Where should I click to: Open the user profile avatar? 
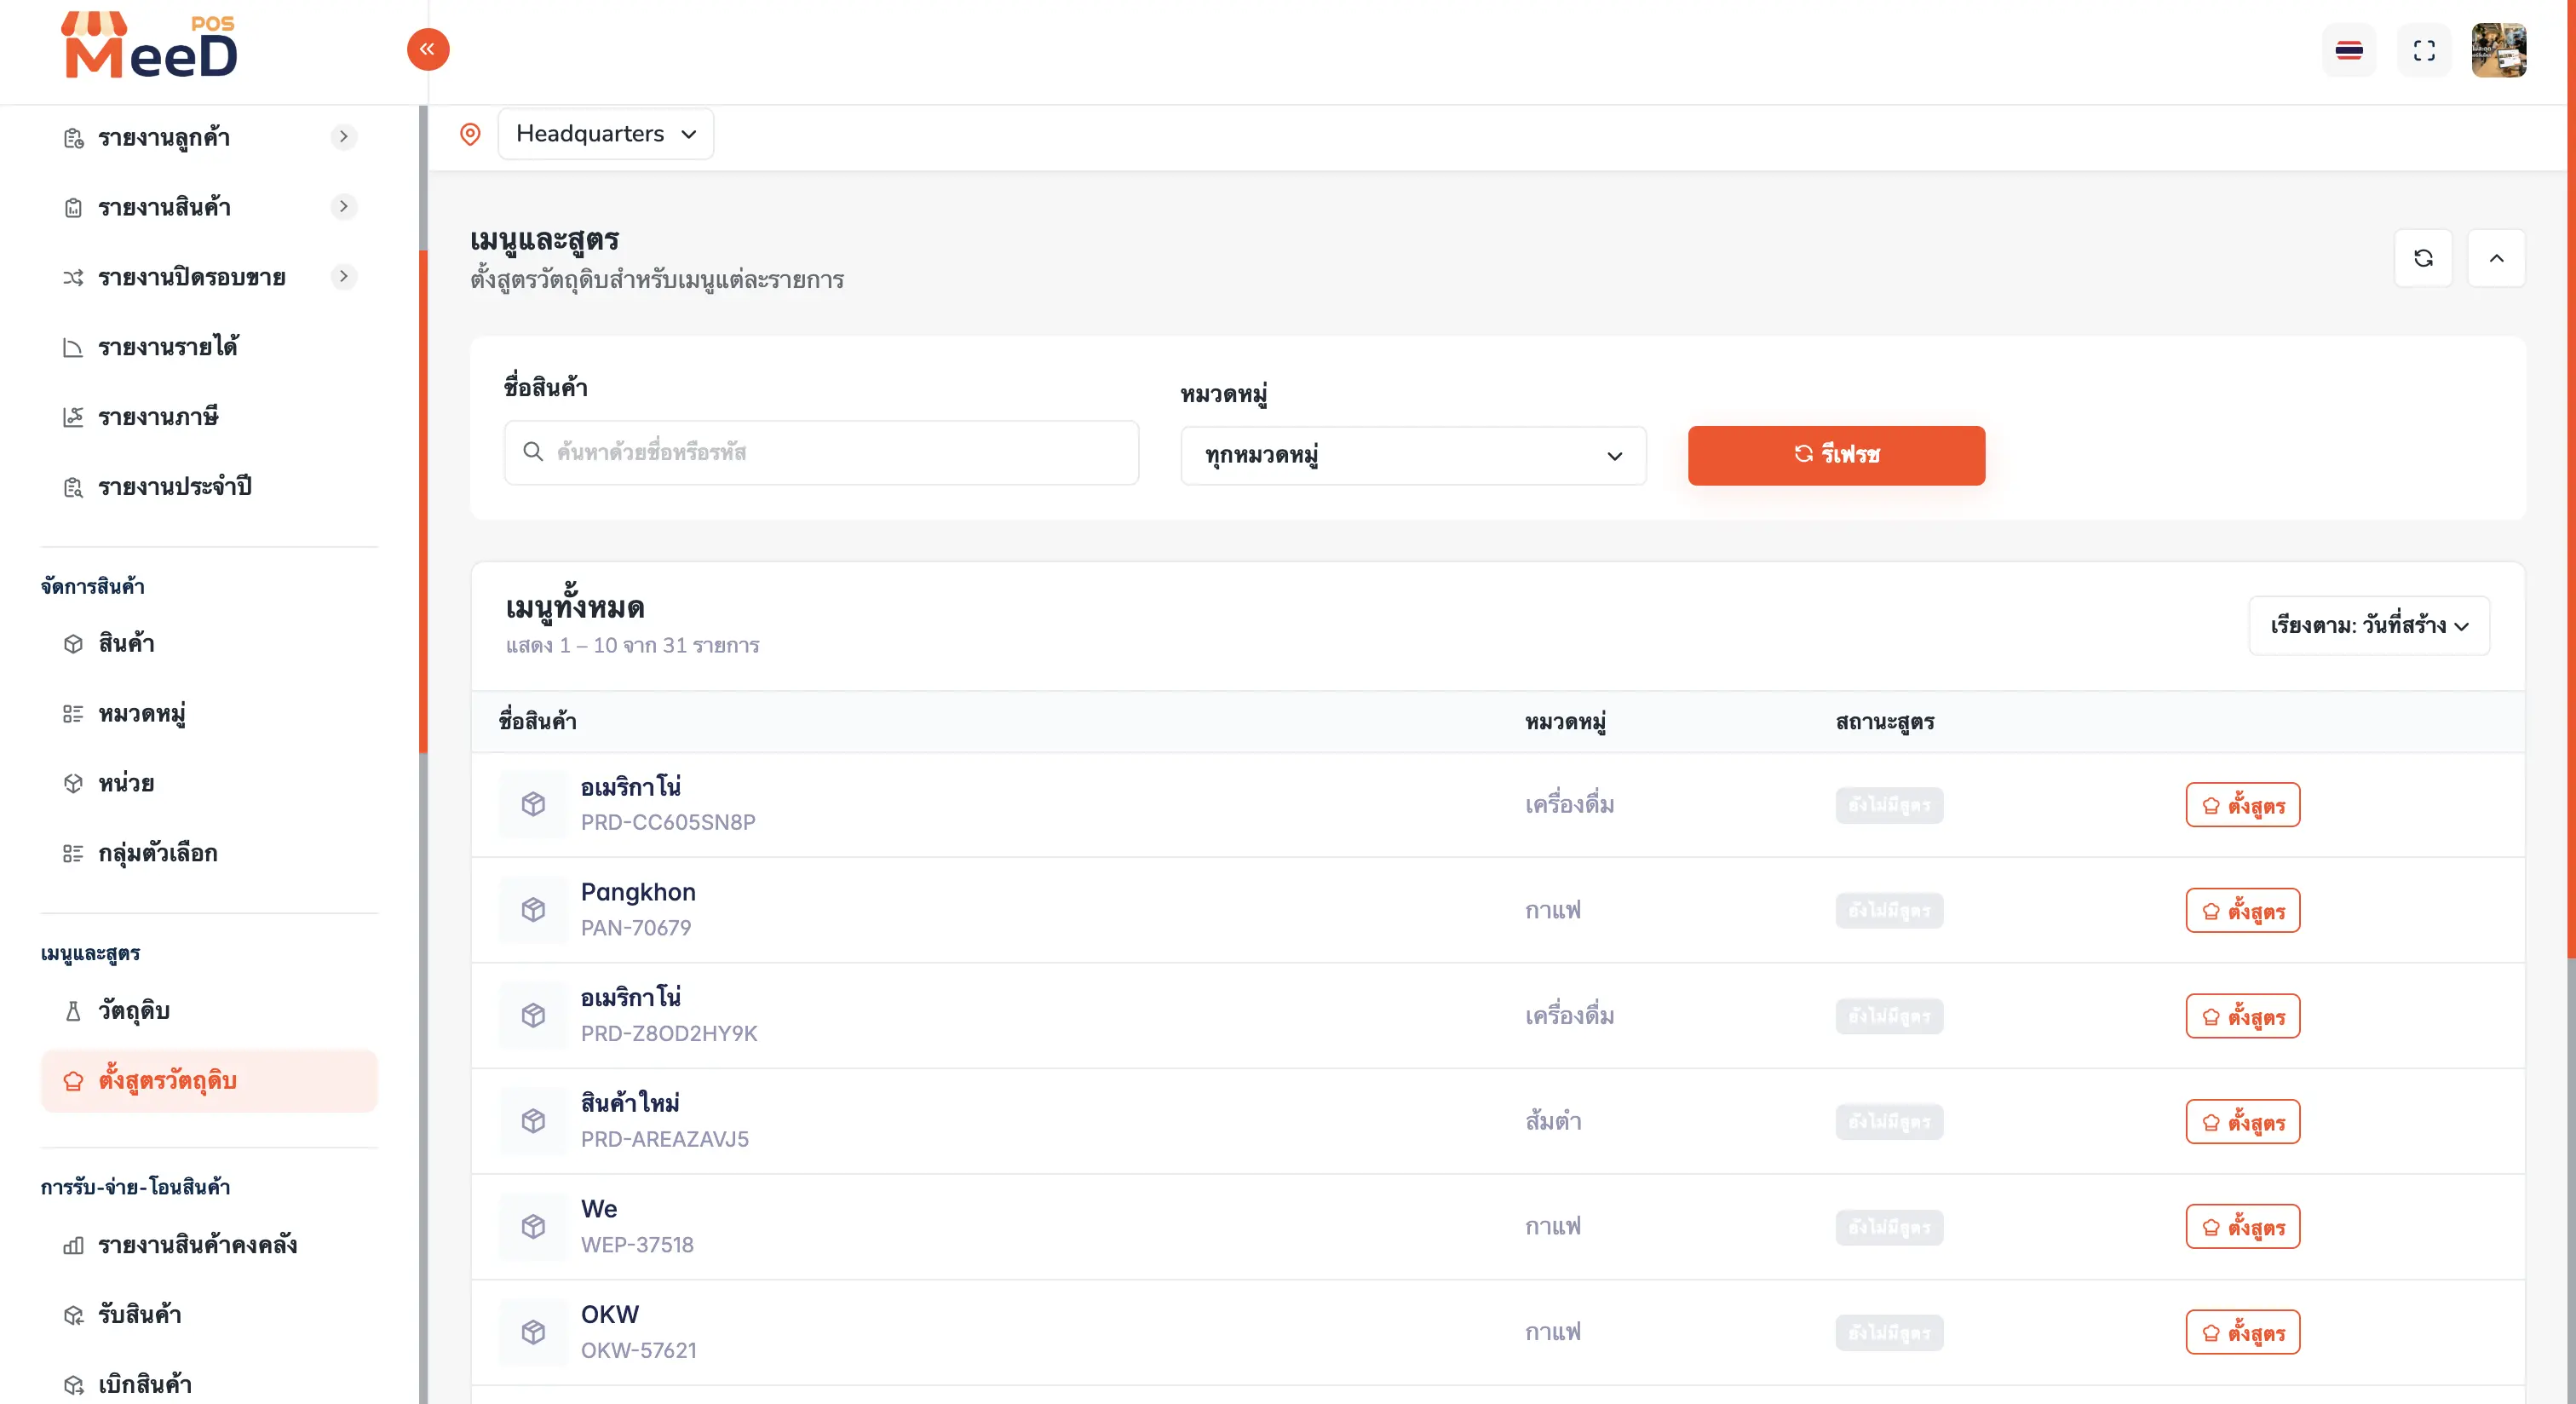click(2499, 50)
